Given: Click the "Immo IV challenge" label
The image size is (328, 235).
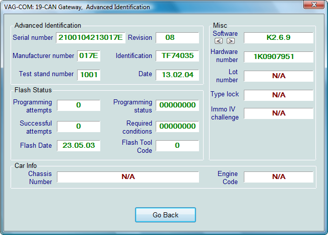Looking at the screenshot, I should point(225,113).
